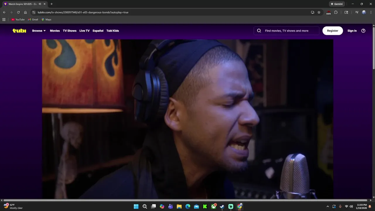The width and height of the screenshot is (375, 211).
Task: View site information icon in address bar
Action: tap(34, 12)
